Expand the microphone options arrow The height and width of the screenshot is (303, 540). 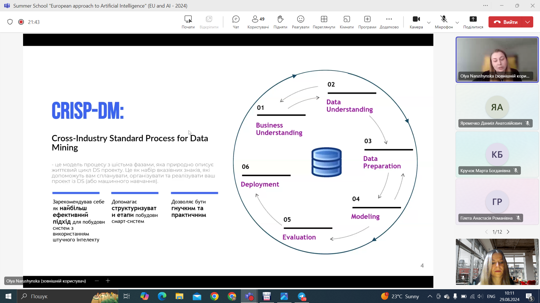click(x=457, y=22)
